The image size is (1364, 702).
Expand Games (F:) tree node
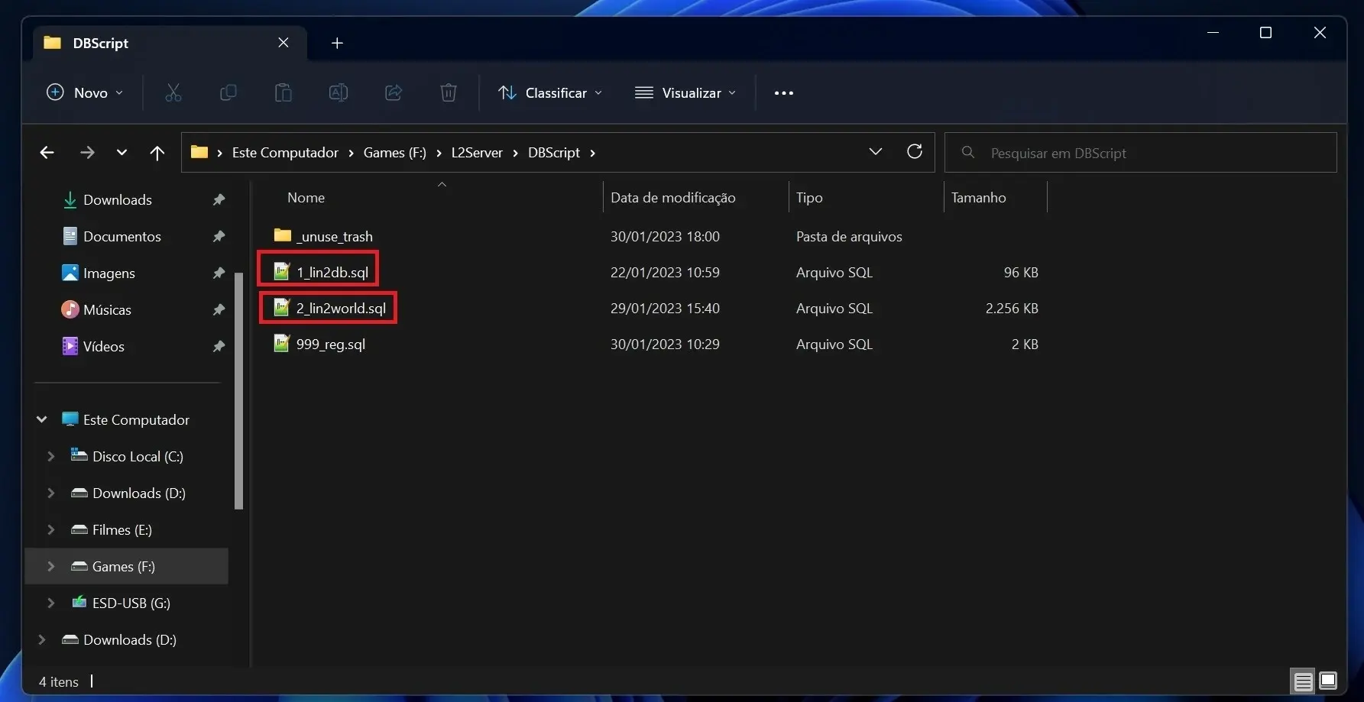coord(51,566)
